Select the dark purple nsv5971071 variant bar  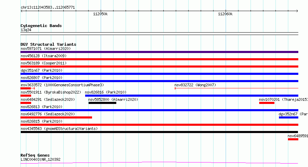pos(159,52)
